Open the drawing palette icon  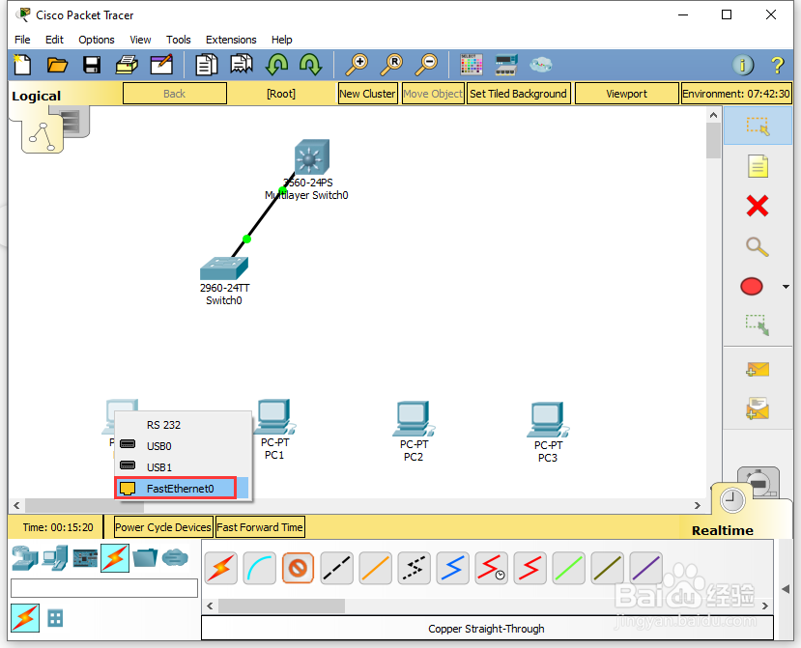471,65
